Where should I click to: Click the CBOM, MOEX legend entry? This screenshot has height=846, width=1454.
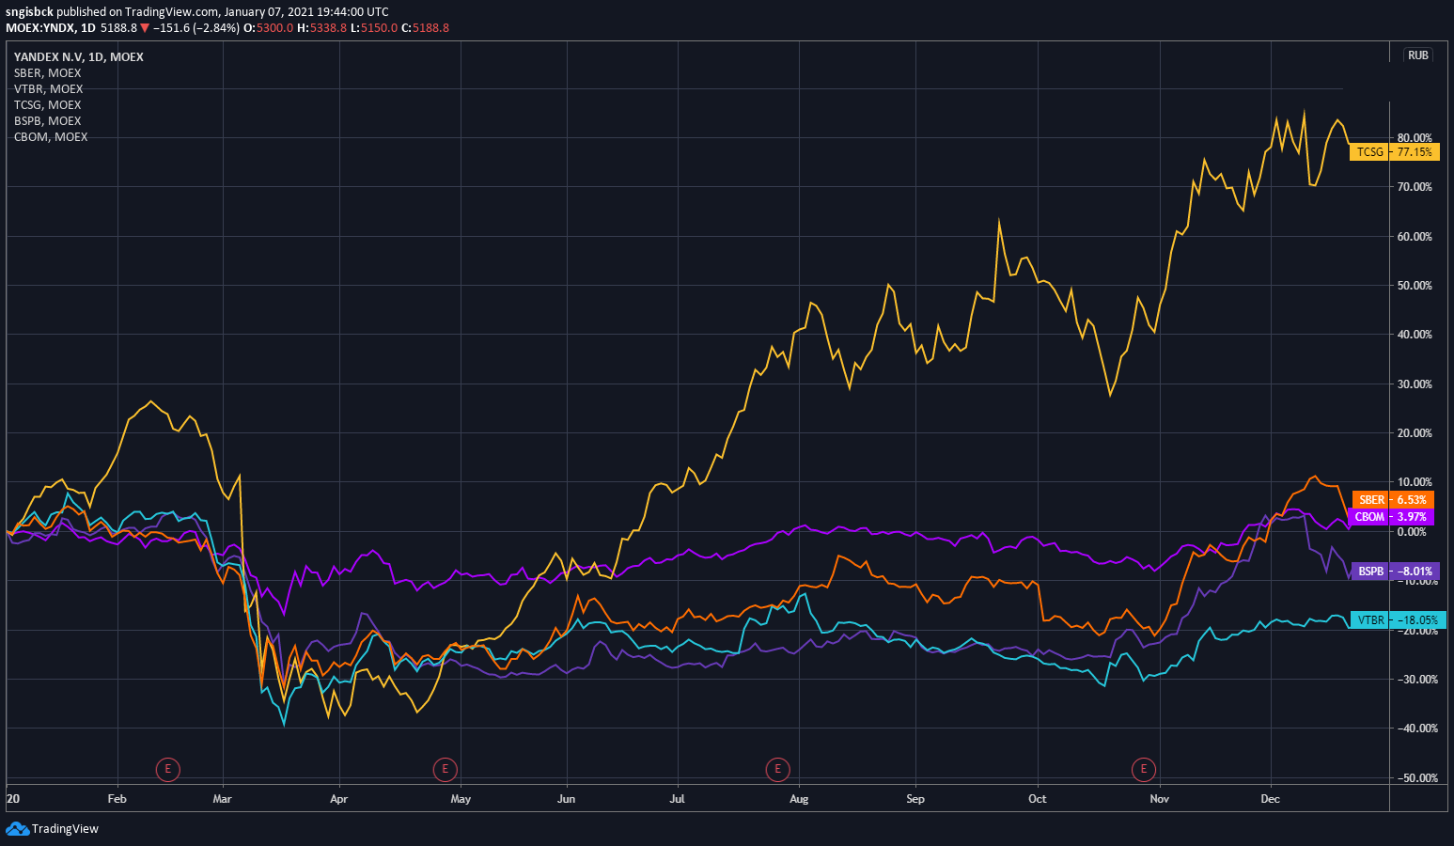51,137
